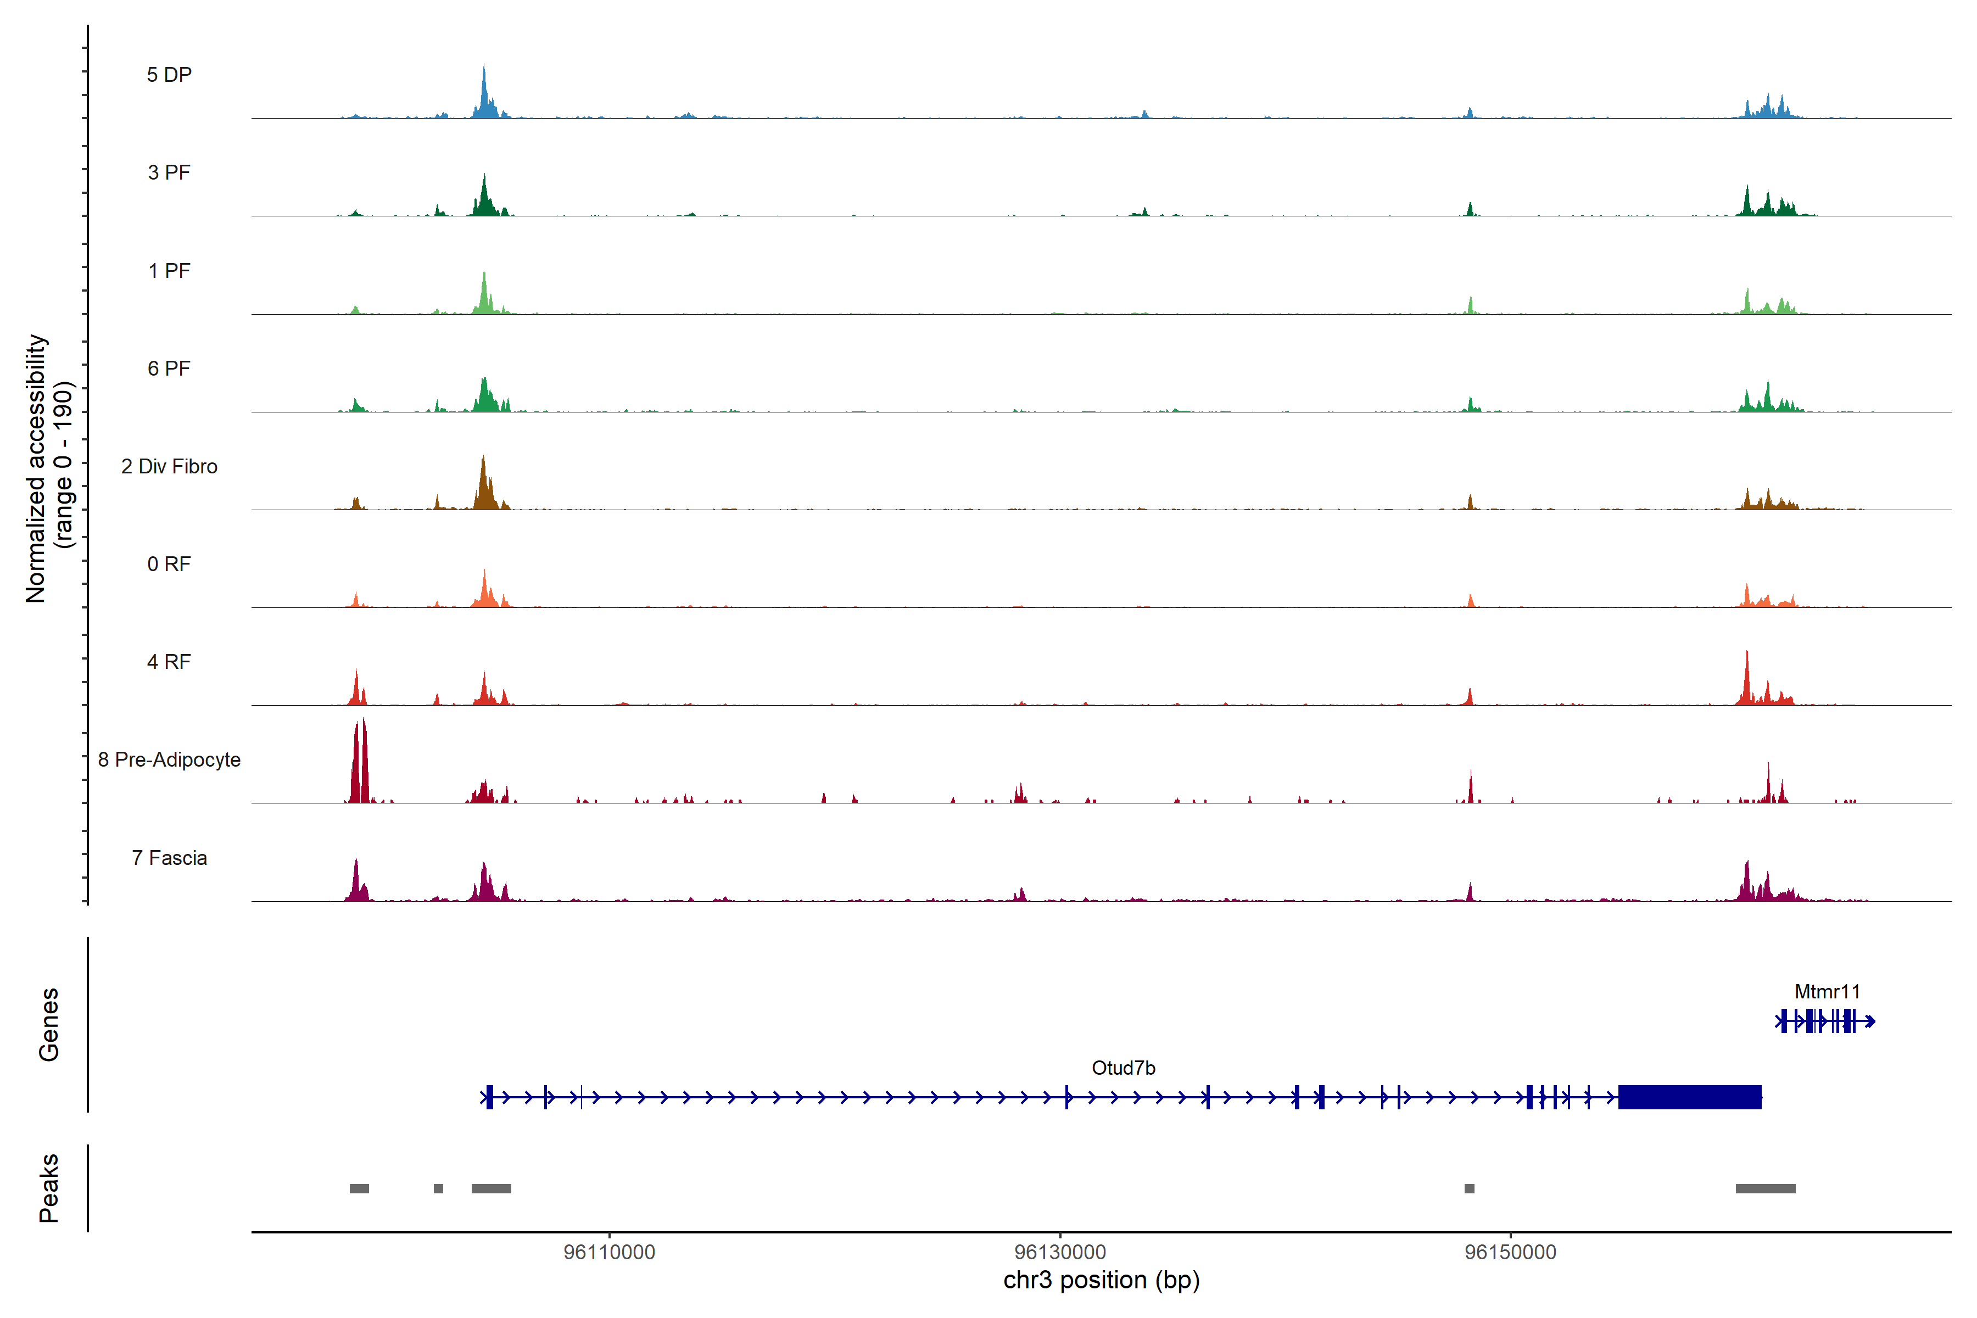
Task: Click the Otud7b gene name
Action: (1123, 1068)
